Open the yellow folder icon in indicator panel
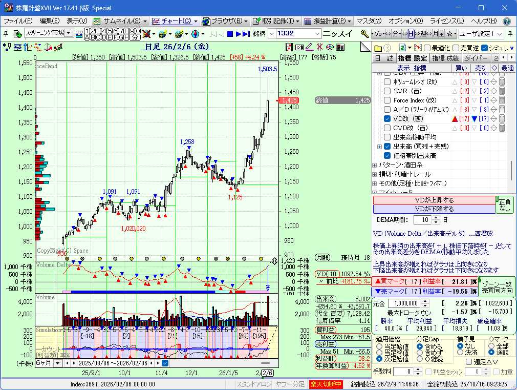This screenshot has width=517, height=390. (x=377, y=48)
